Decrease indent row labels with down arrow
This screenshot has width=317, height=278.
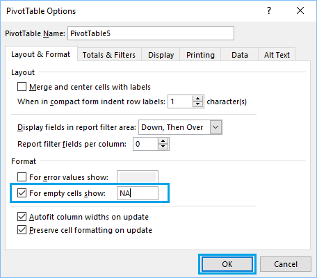point(197,104)
